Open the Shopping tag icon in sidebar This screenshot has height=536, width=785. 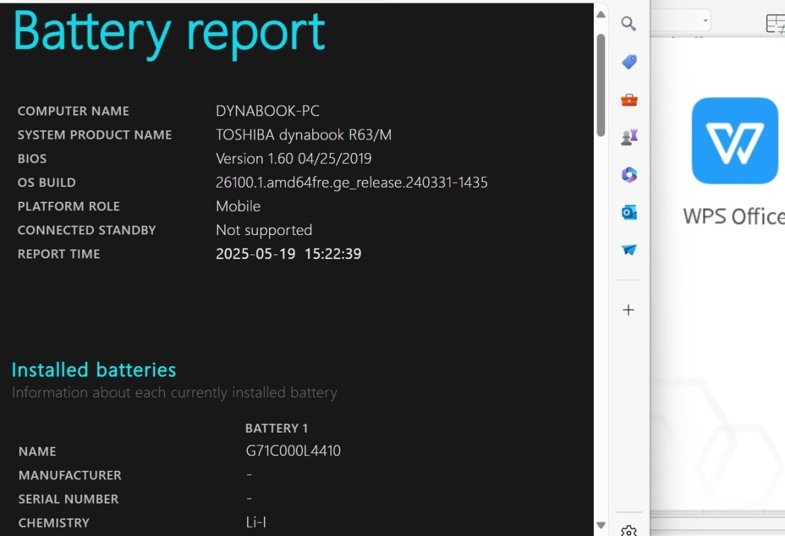coord(629,62)
